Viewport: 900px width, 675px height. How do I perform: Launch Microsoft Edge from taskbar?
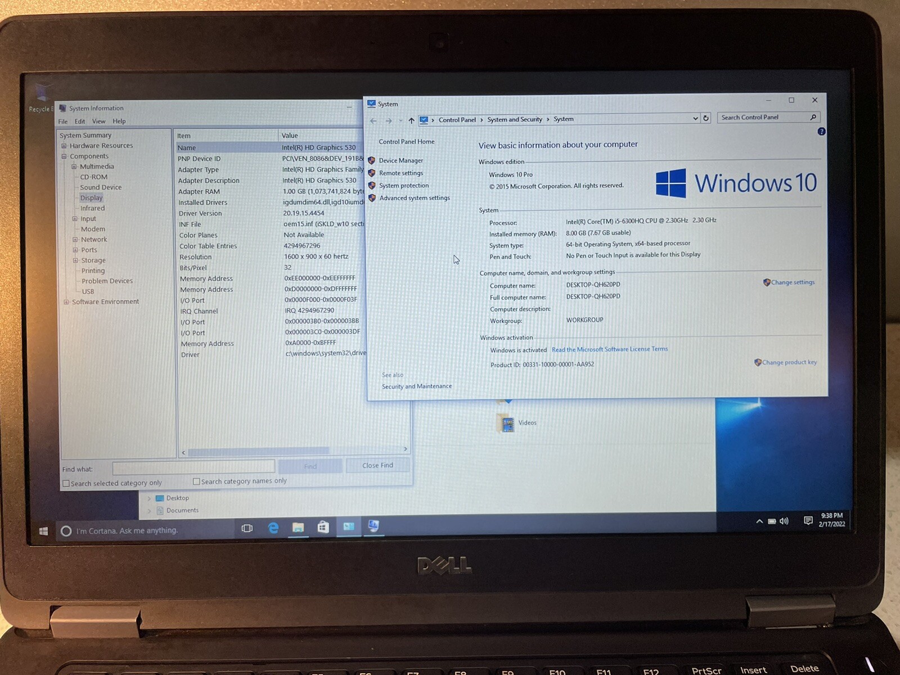coord(273,528)
